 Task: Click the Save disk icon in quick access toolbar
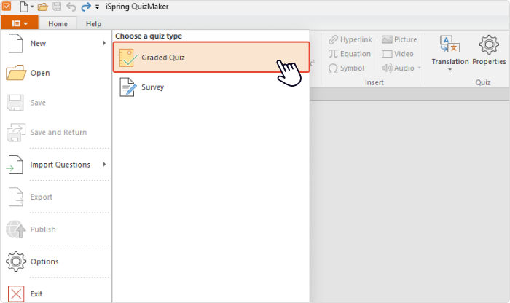click(57, 7)
